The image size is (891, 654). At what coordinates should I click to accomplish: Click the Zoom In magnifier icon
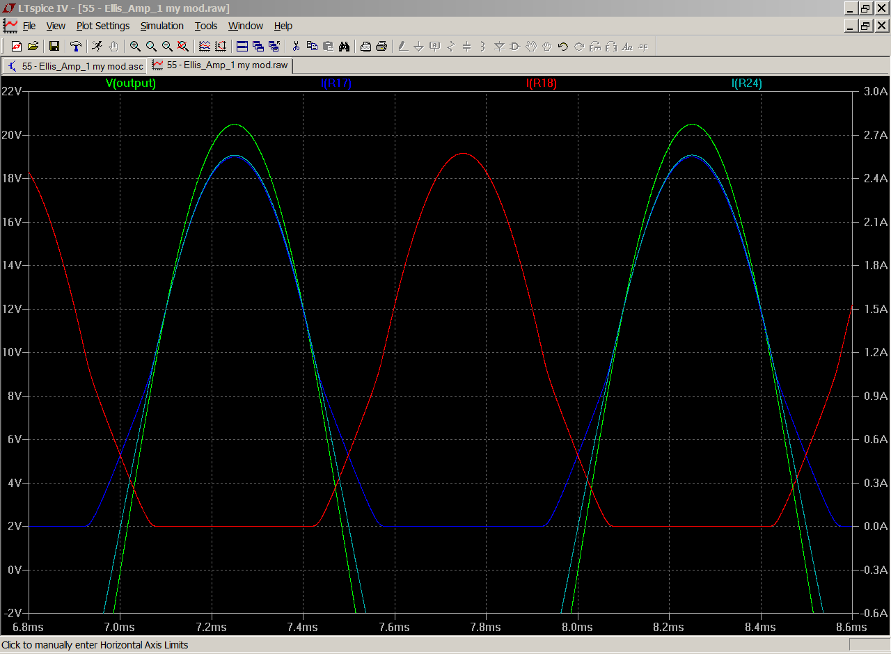click(135, 46)
